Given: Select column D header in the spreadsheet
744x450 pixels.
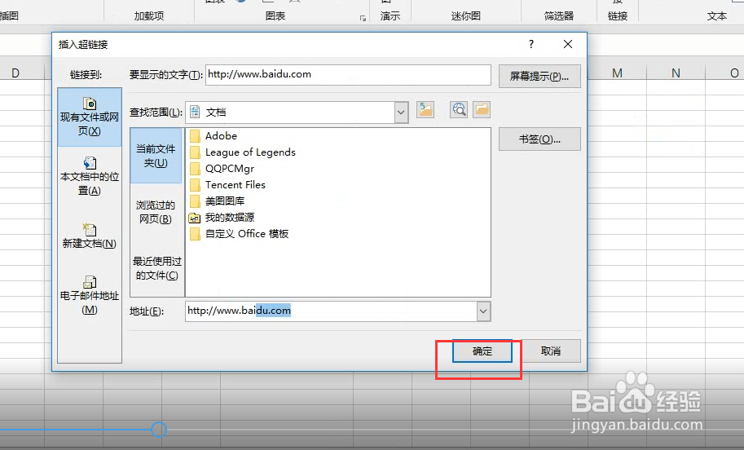Looking at the screenshot, I should (15, 73).
